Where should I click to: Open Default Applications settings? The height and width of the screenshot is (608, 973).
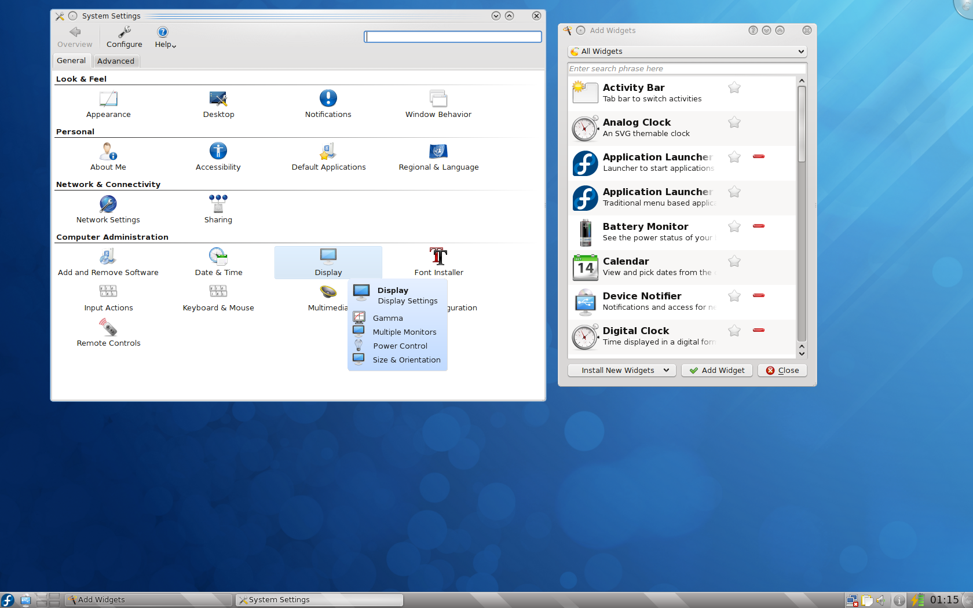[328, 157]
